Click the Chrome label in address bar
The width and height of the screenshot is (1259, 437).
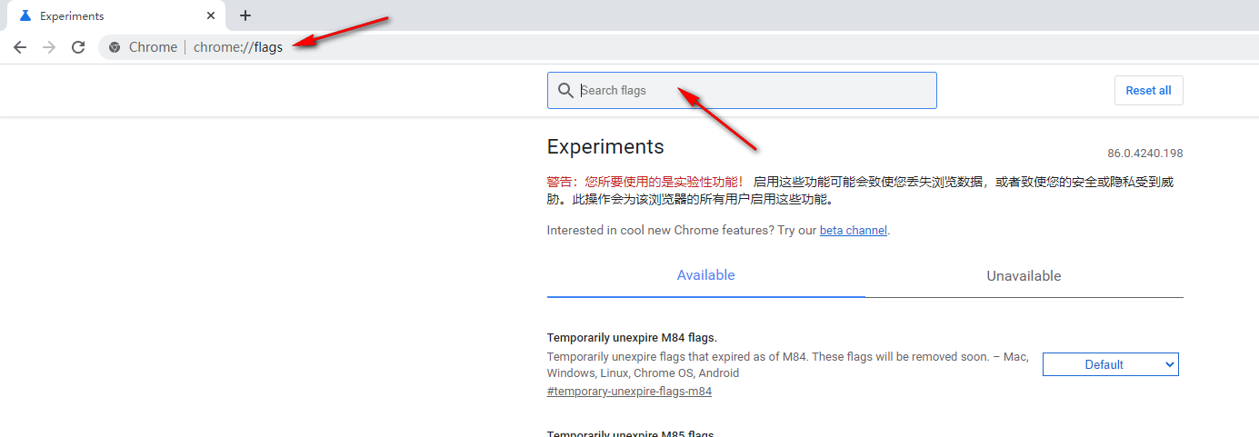[153, 47]
